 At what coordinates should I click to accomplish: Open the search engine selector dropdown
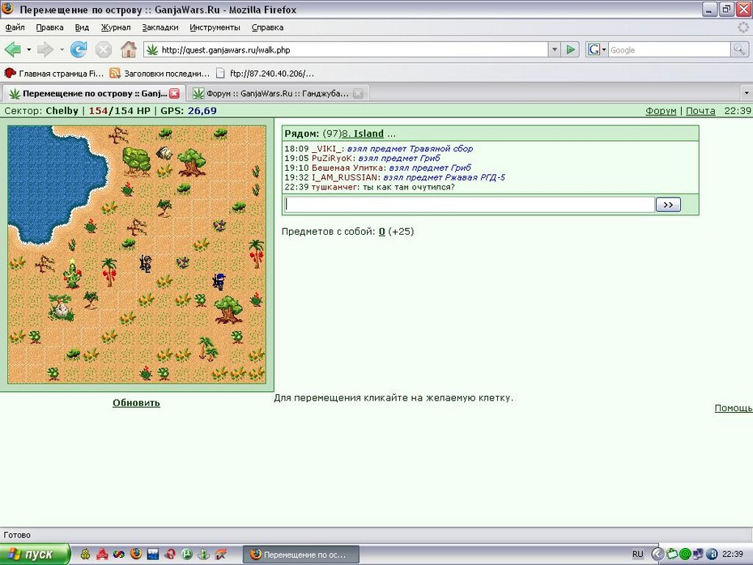coord(604,49)
